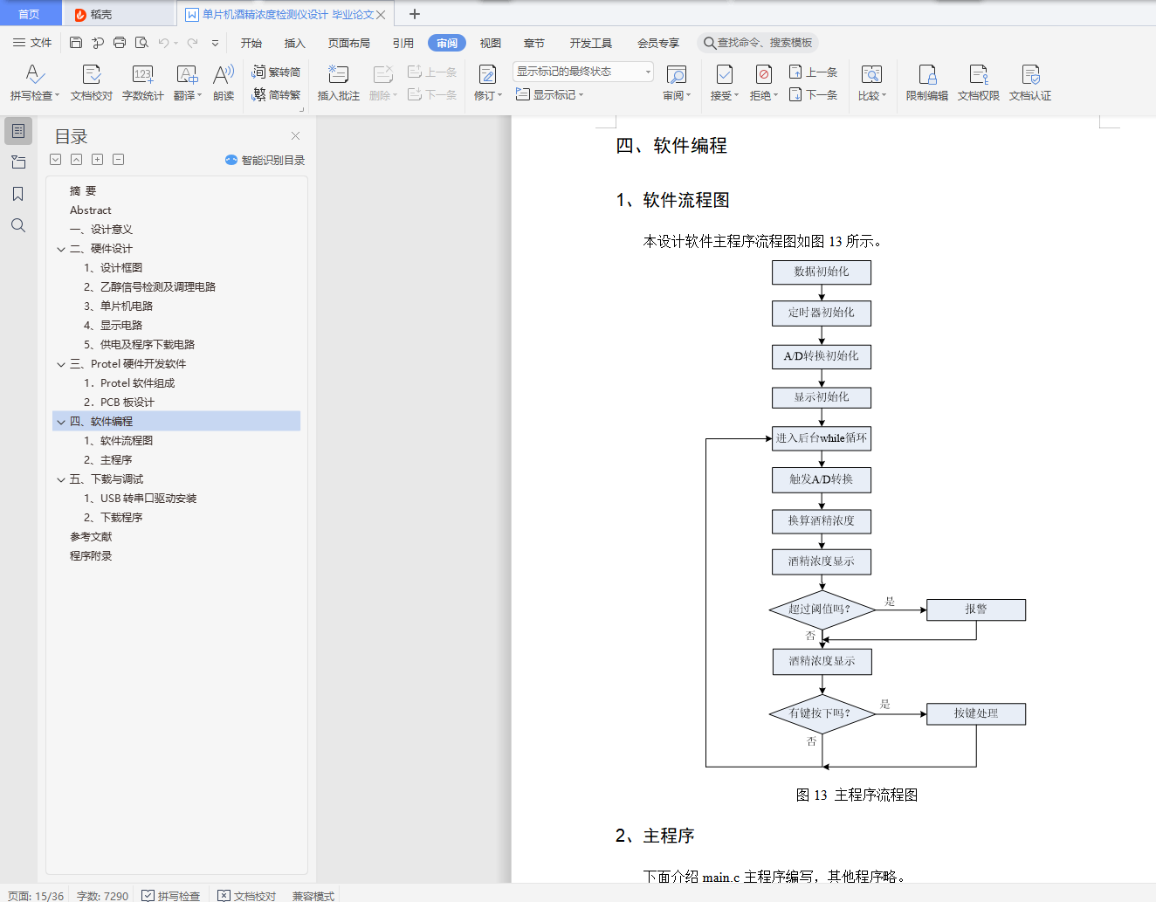Go to the 首页 home tab

(30, 14)
